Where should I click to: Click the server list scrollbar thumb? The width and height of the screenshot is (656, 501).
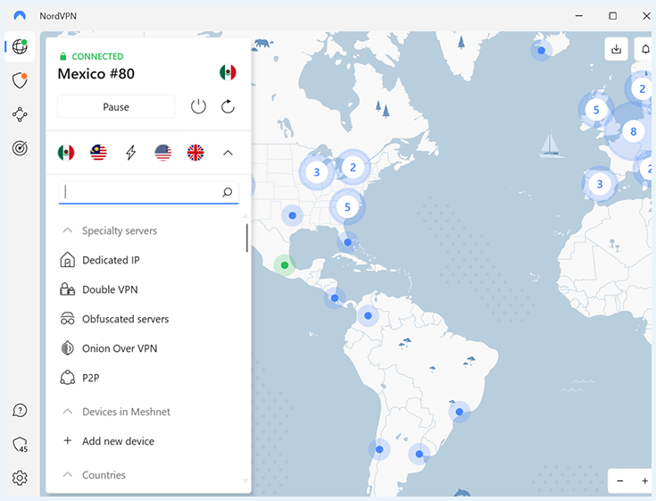(247, 238)
